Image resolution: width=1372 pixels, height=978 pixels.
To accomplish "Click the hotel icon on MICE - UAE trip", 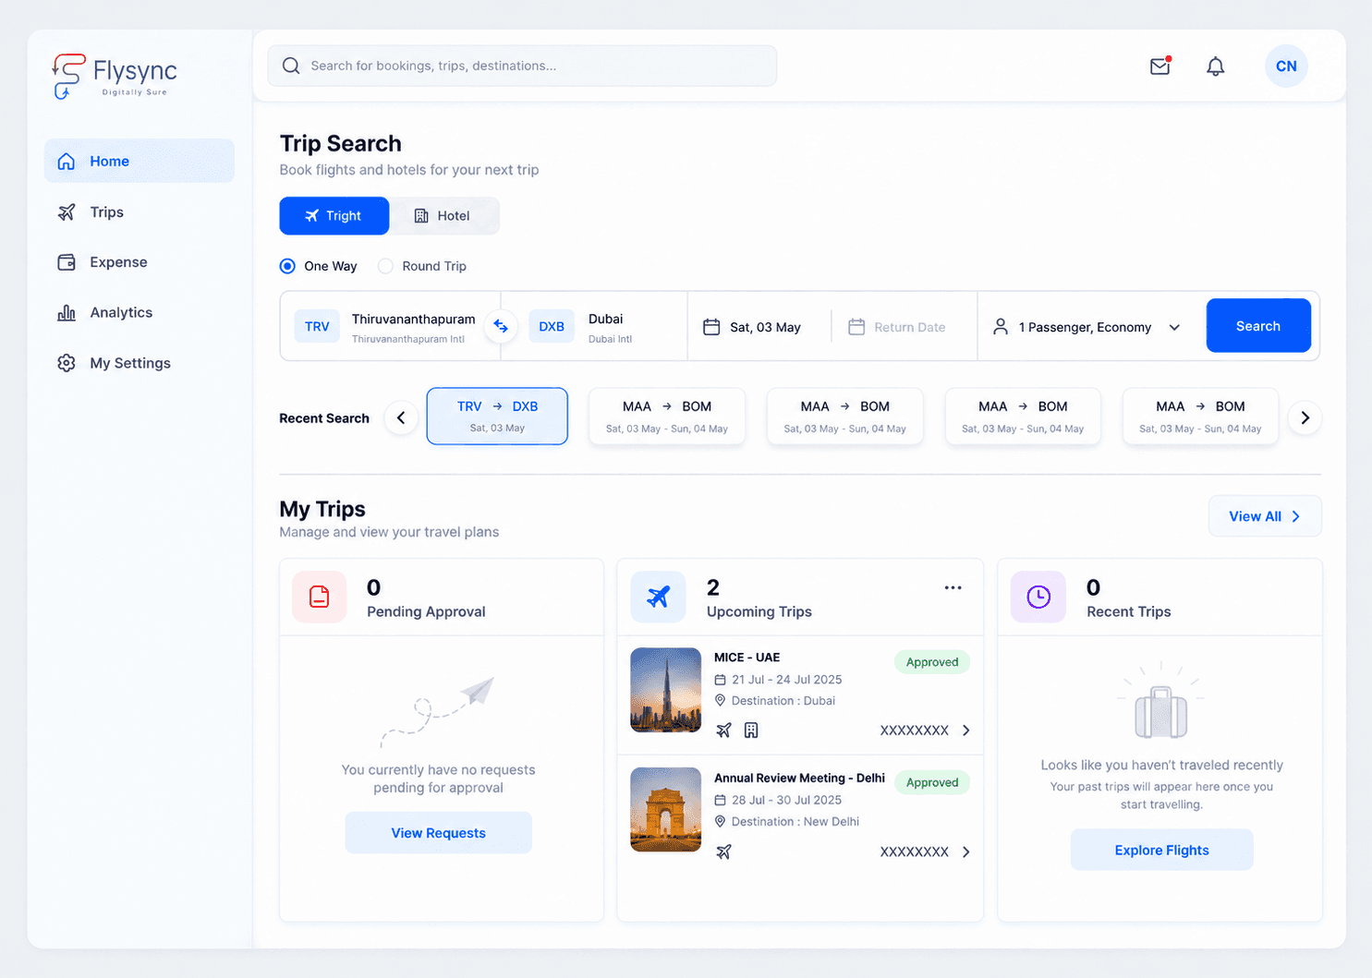I will [x=751, y=730].
